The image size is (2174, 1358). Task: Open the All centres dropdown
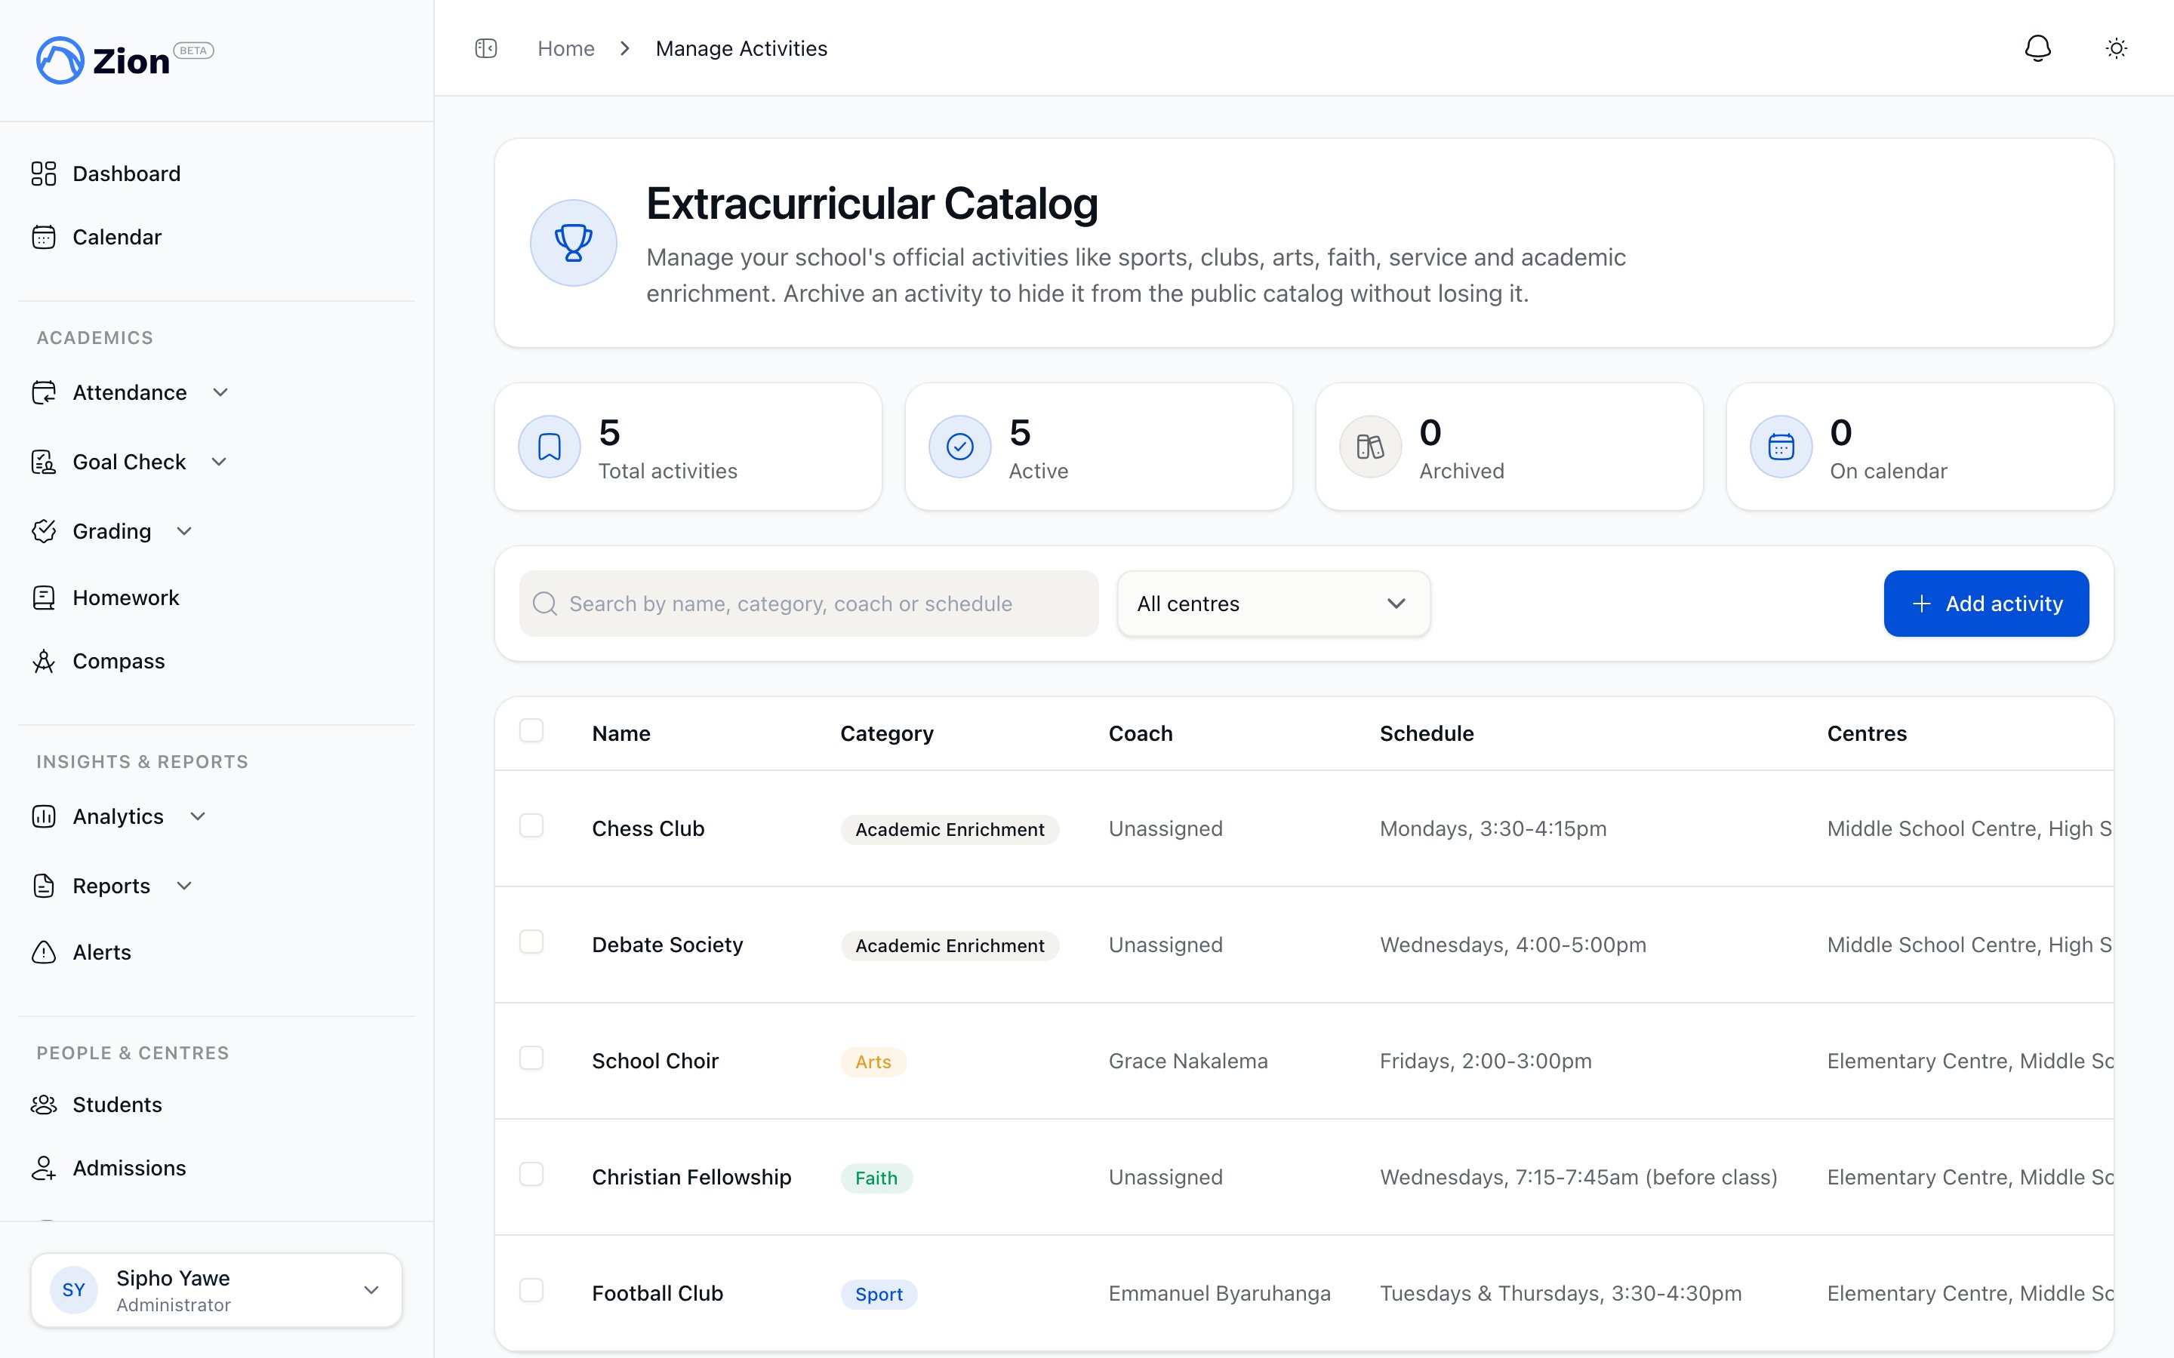1273,604
